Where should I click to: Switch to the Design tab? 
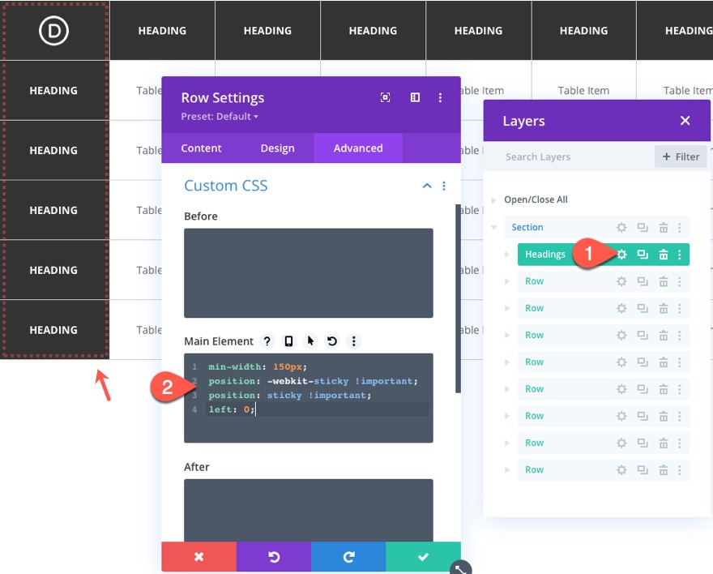point(277,148)
